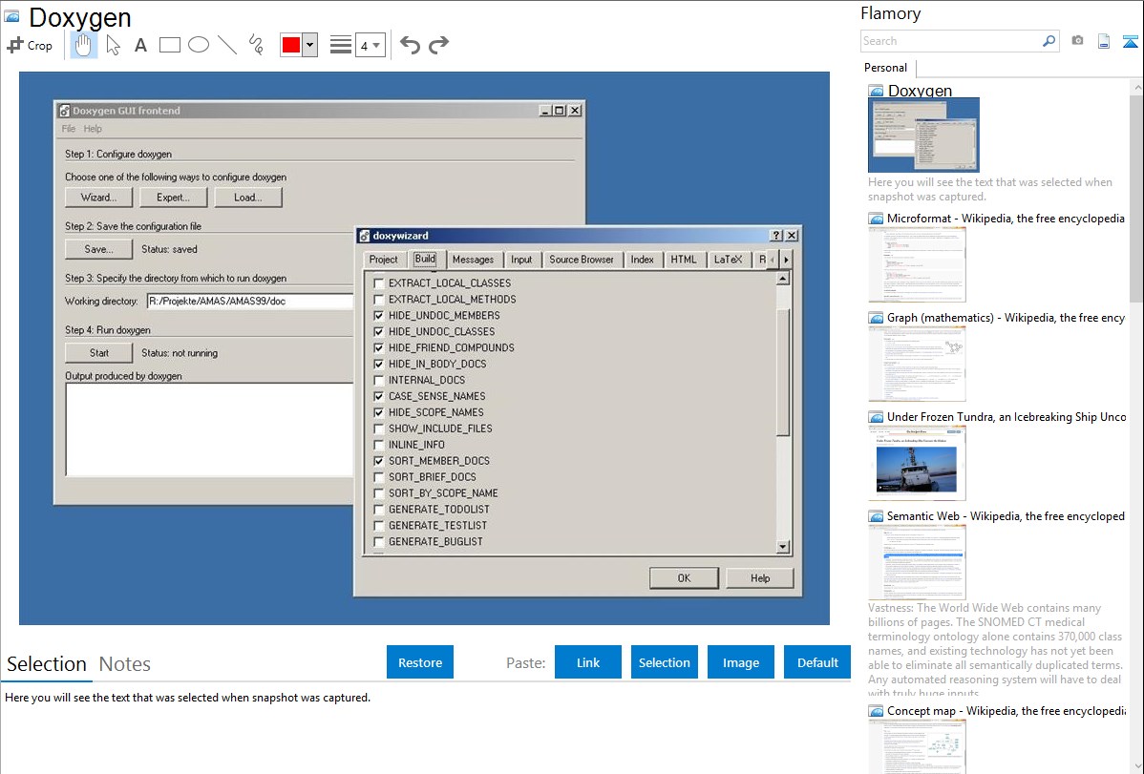Click the Start button in Doxygen GUI frontend

click(99, 352)
